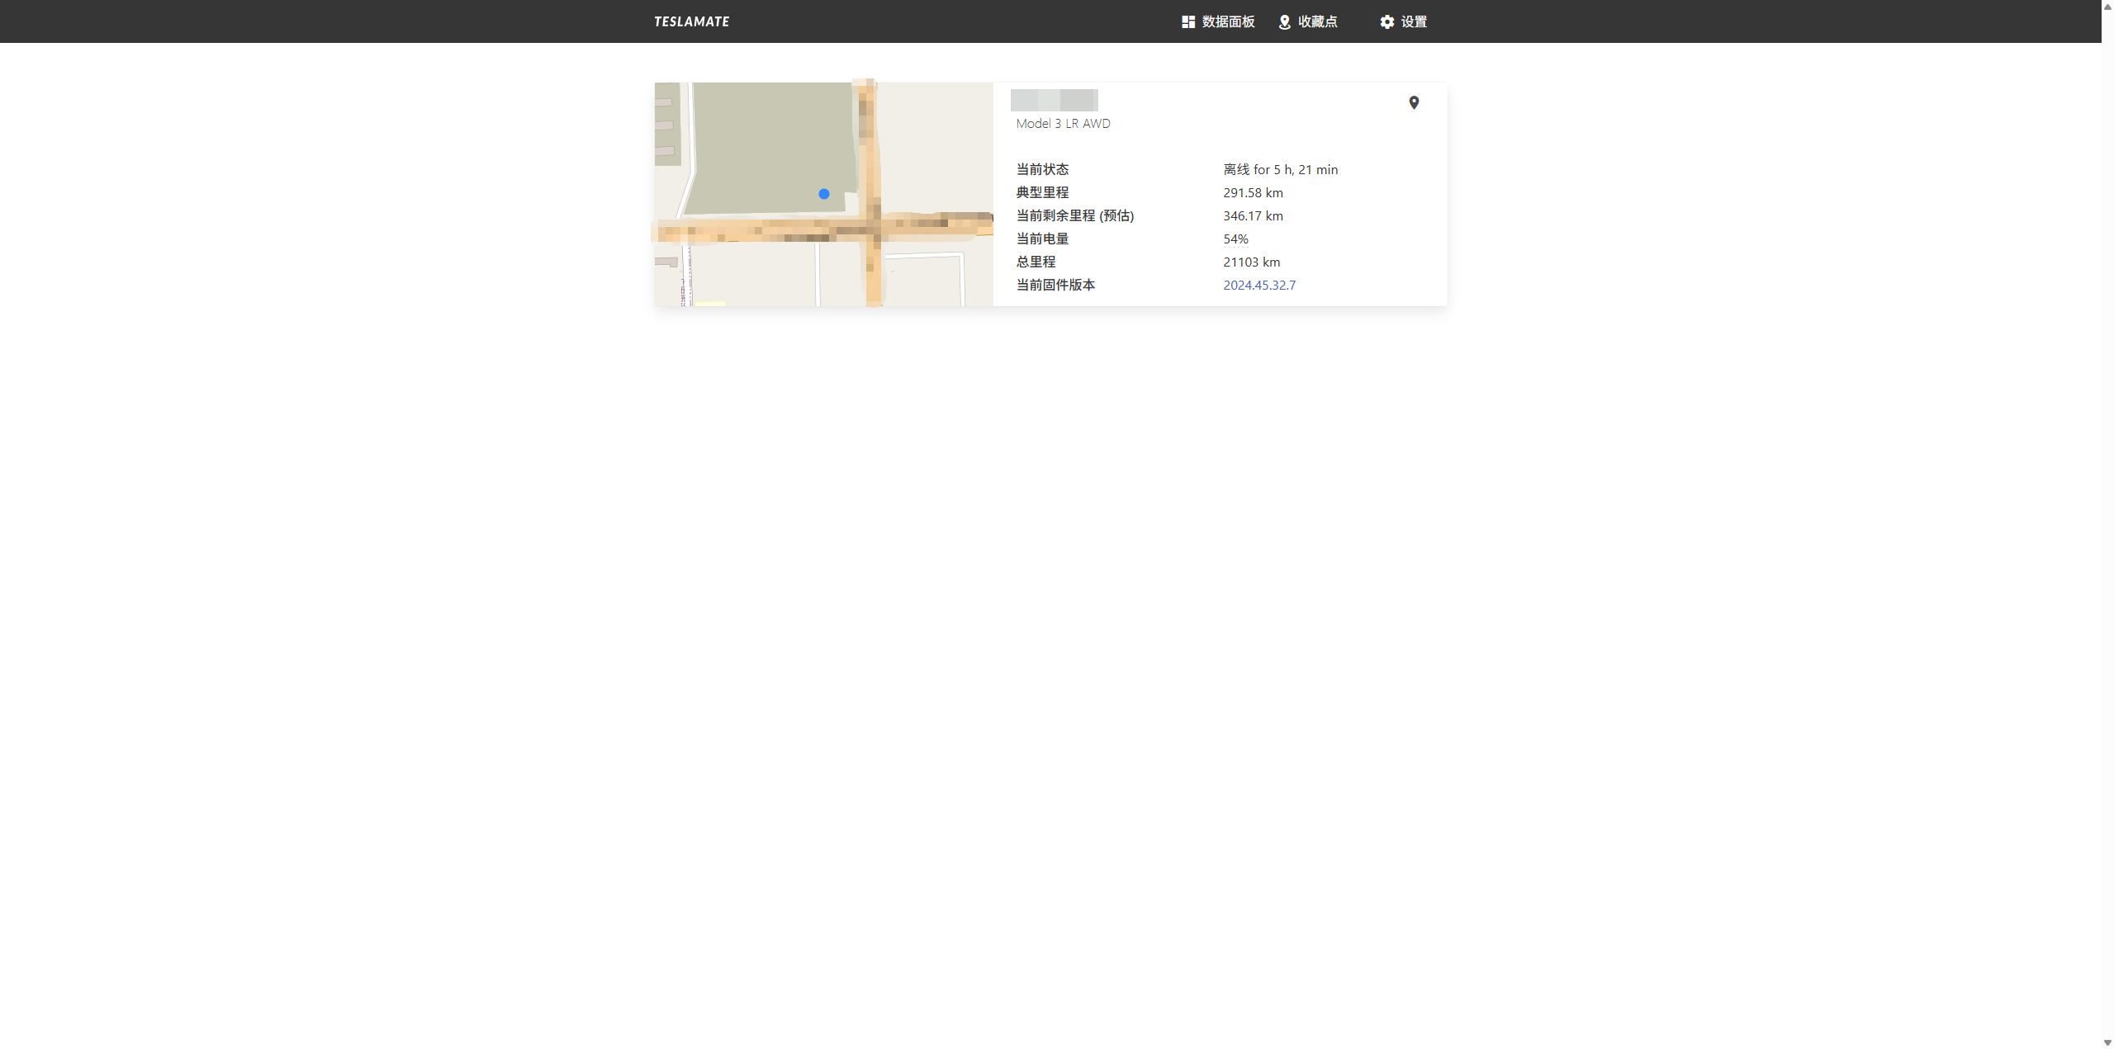Screen dimensions: 2114x1049
Task: Open the 设置 page
Action: (x=1414, y=21)
